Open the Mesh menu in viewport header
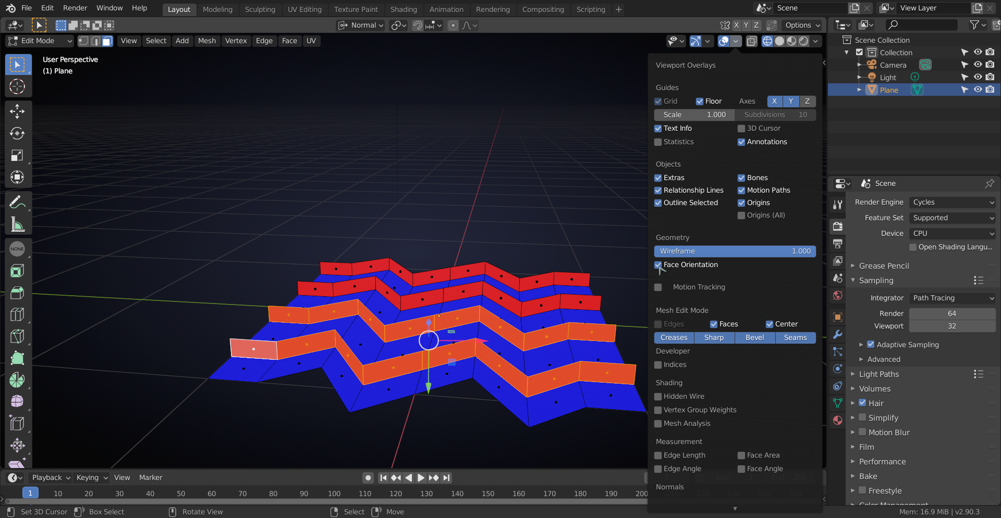 click(207, 41)
